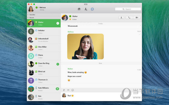Open the Diana conversation
This screenshot has width=169, height=105.
pos(44,56)
